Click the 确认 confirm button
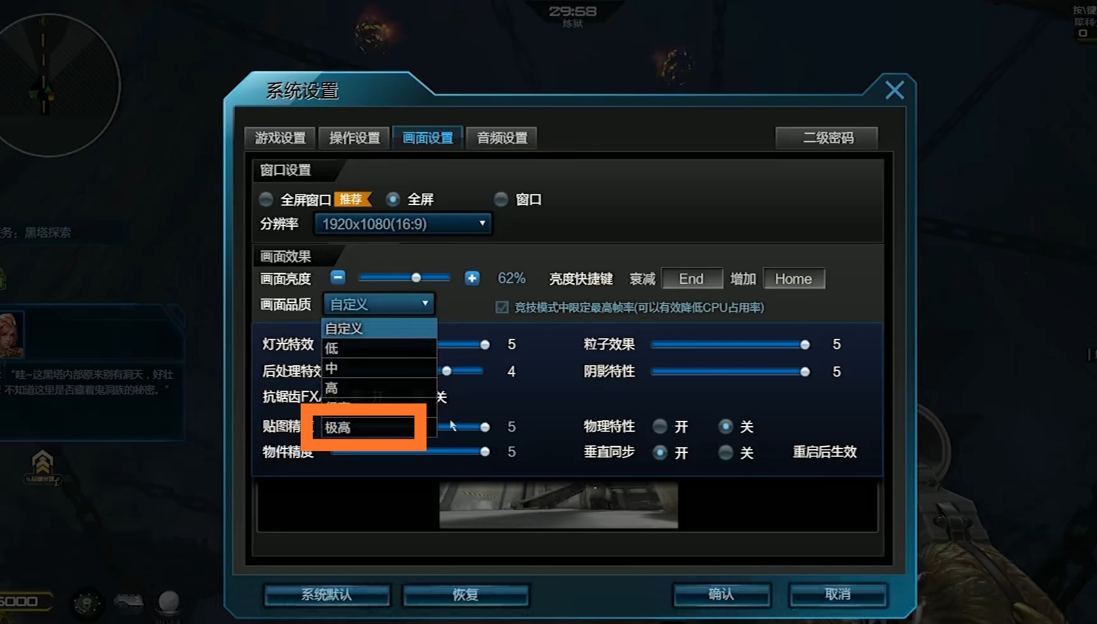1097x624 pixels. coord(722,595)
